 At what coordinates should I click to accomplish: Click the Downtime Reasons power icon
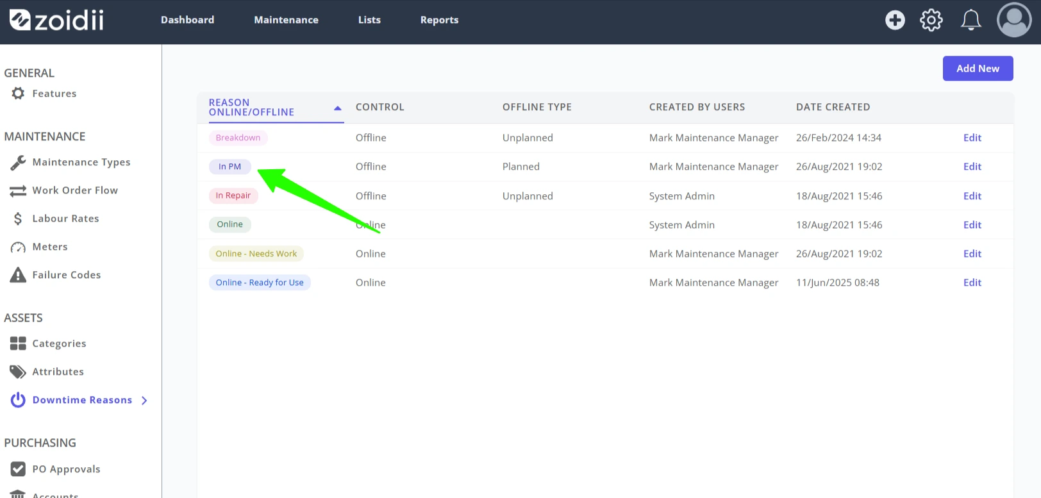click(18, 400)
